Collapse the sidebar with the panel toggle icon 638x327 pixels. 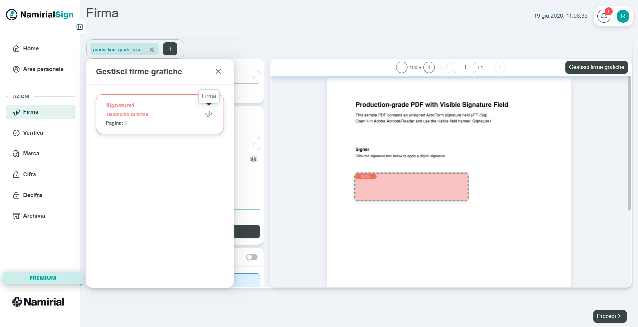80,27
